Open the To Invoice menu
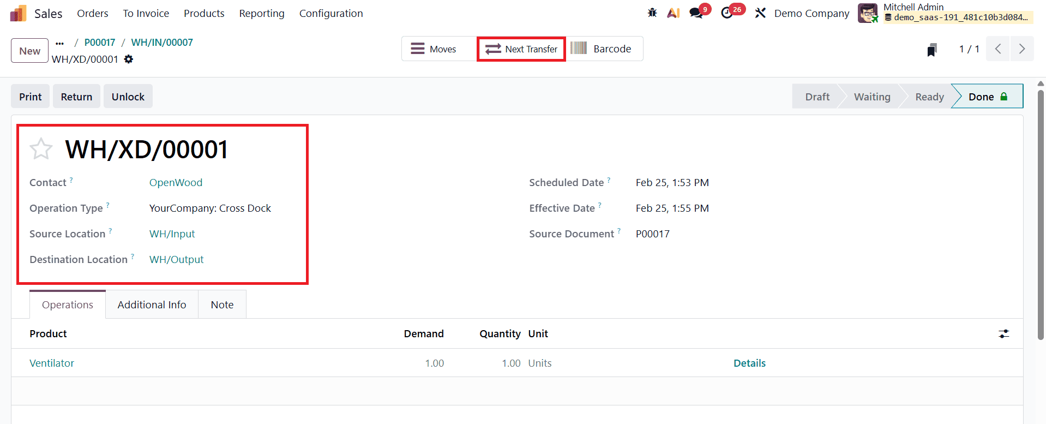 click(146, 13)
